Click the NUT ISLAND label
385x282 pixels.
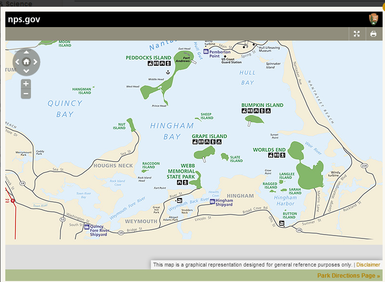(119, 126)
